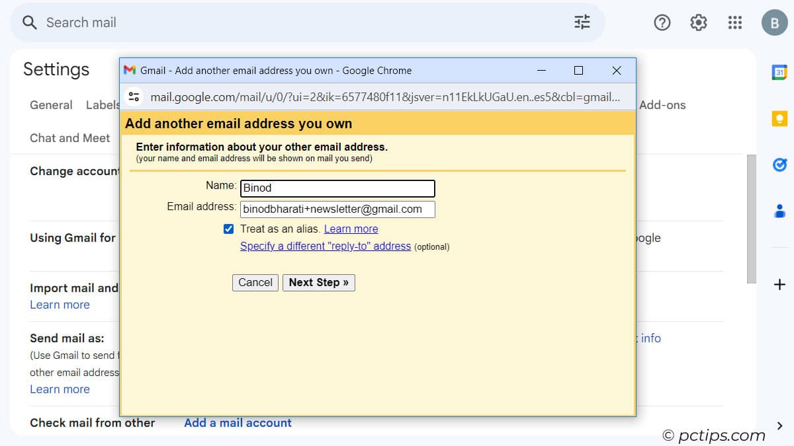
Task: Open the Google apps launcher grid
Action: tap(734, 22)
